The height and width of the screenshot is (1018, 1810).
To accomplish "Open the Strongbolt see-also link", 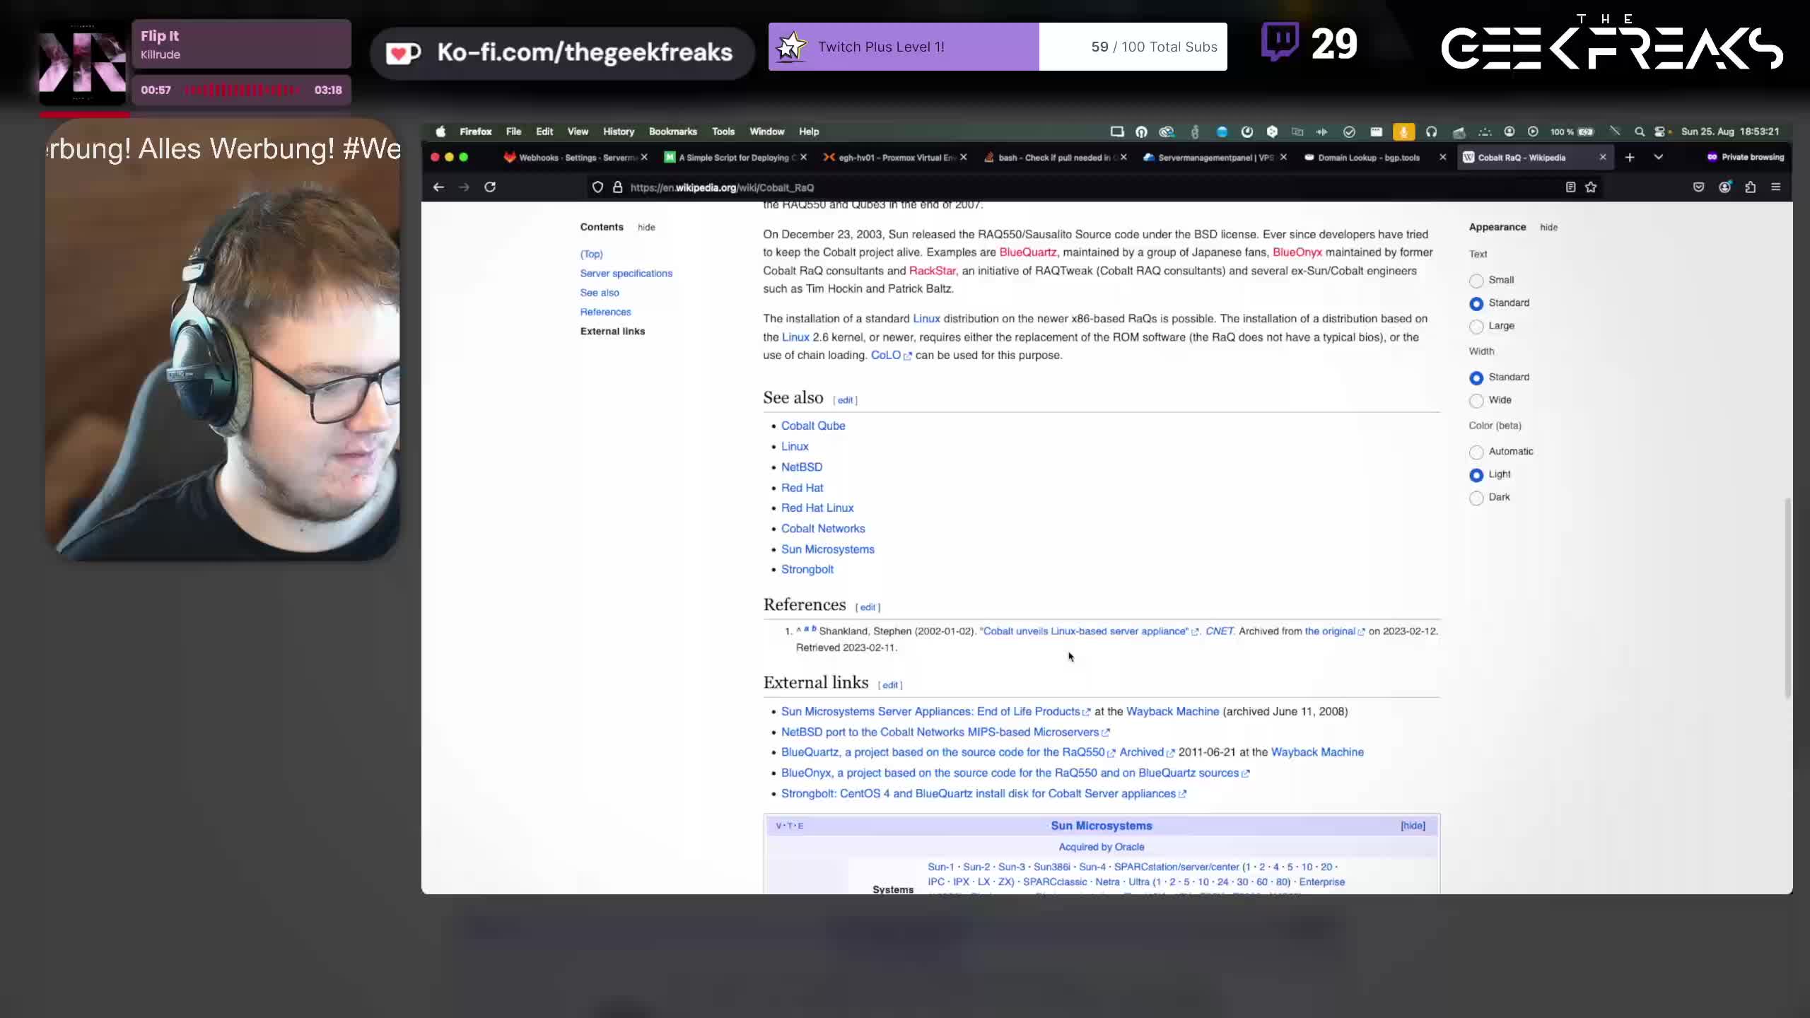I will (807, 570).
